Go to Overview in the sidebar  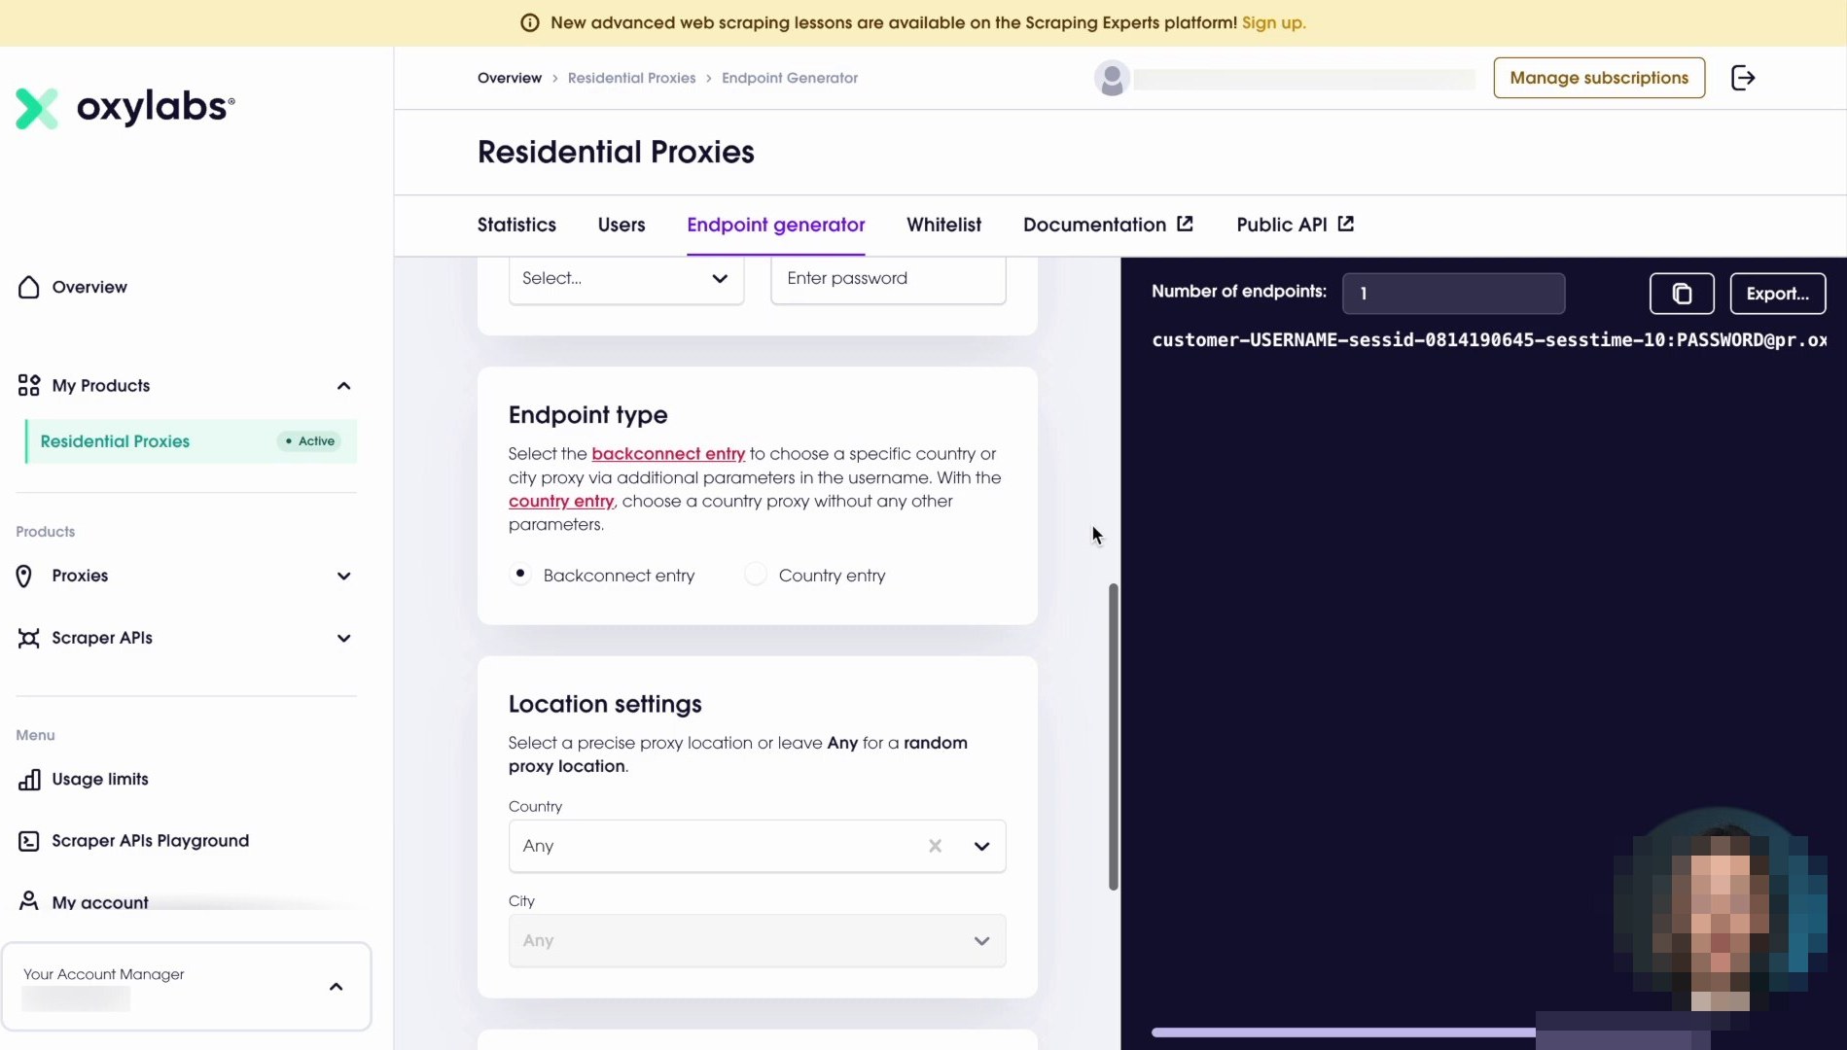[89, 287]
